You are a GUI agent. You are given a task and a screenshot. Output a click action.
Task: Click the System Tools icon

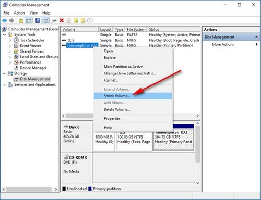coord(10,34)
